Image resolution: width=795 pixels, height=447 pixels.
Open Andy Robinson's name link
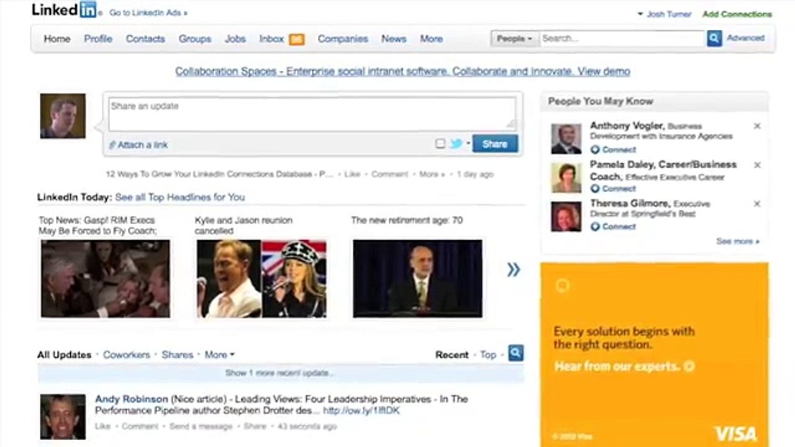[132, 399]
